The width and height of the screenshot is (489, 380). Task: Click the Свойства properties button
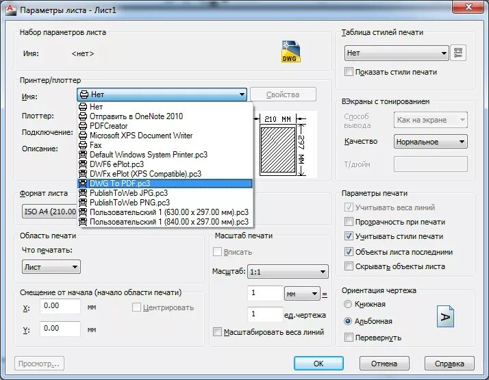(x=283, y=94)
